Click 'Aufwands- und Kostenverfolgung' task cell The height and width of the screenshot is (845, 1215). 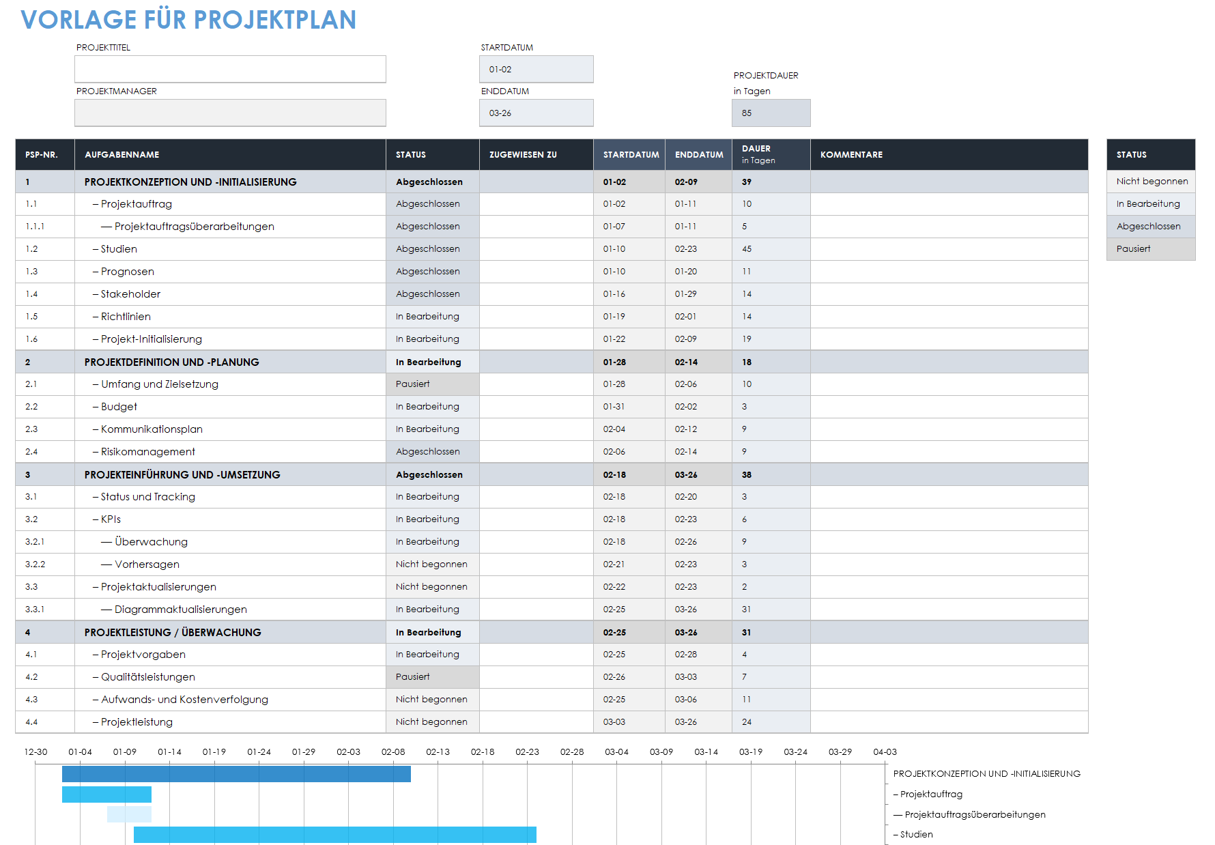[x=230, y=700]
